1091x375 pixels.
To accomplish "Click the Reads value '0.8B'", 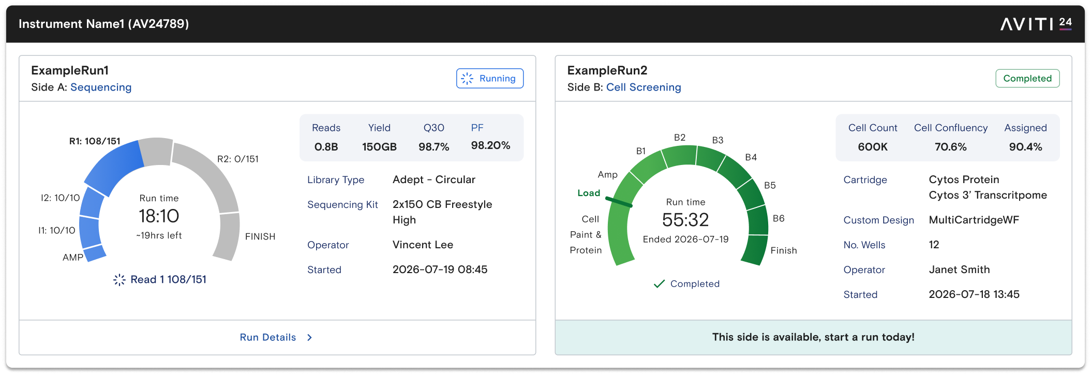I will coord(326,147).
